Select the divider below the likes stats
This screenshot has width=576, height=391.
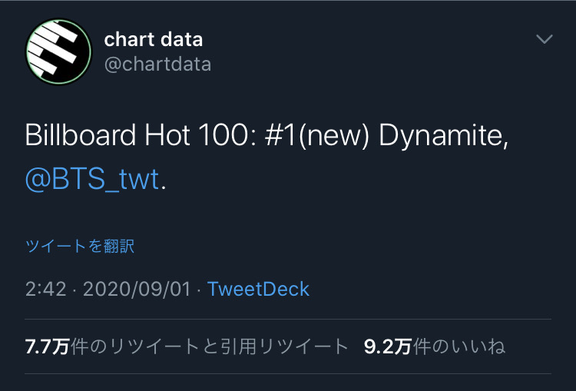pos(288,374)
